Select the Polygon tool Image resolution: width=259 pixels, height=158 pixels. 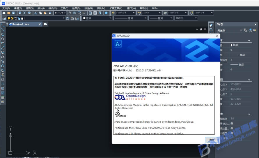coord(3,39)
